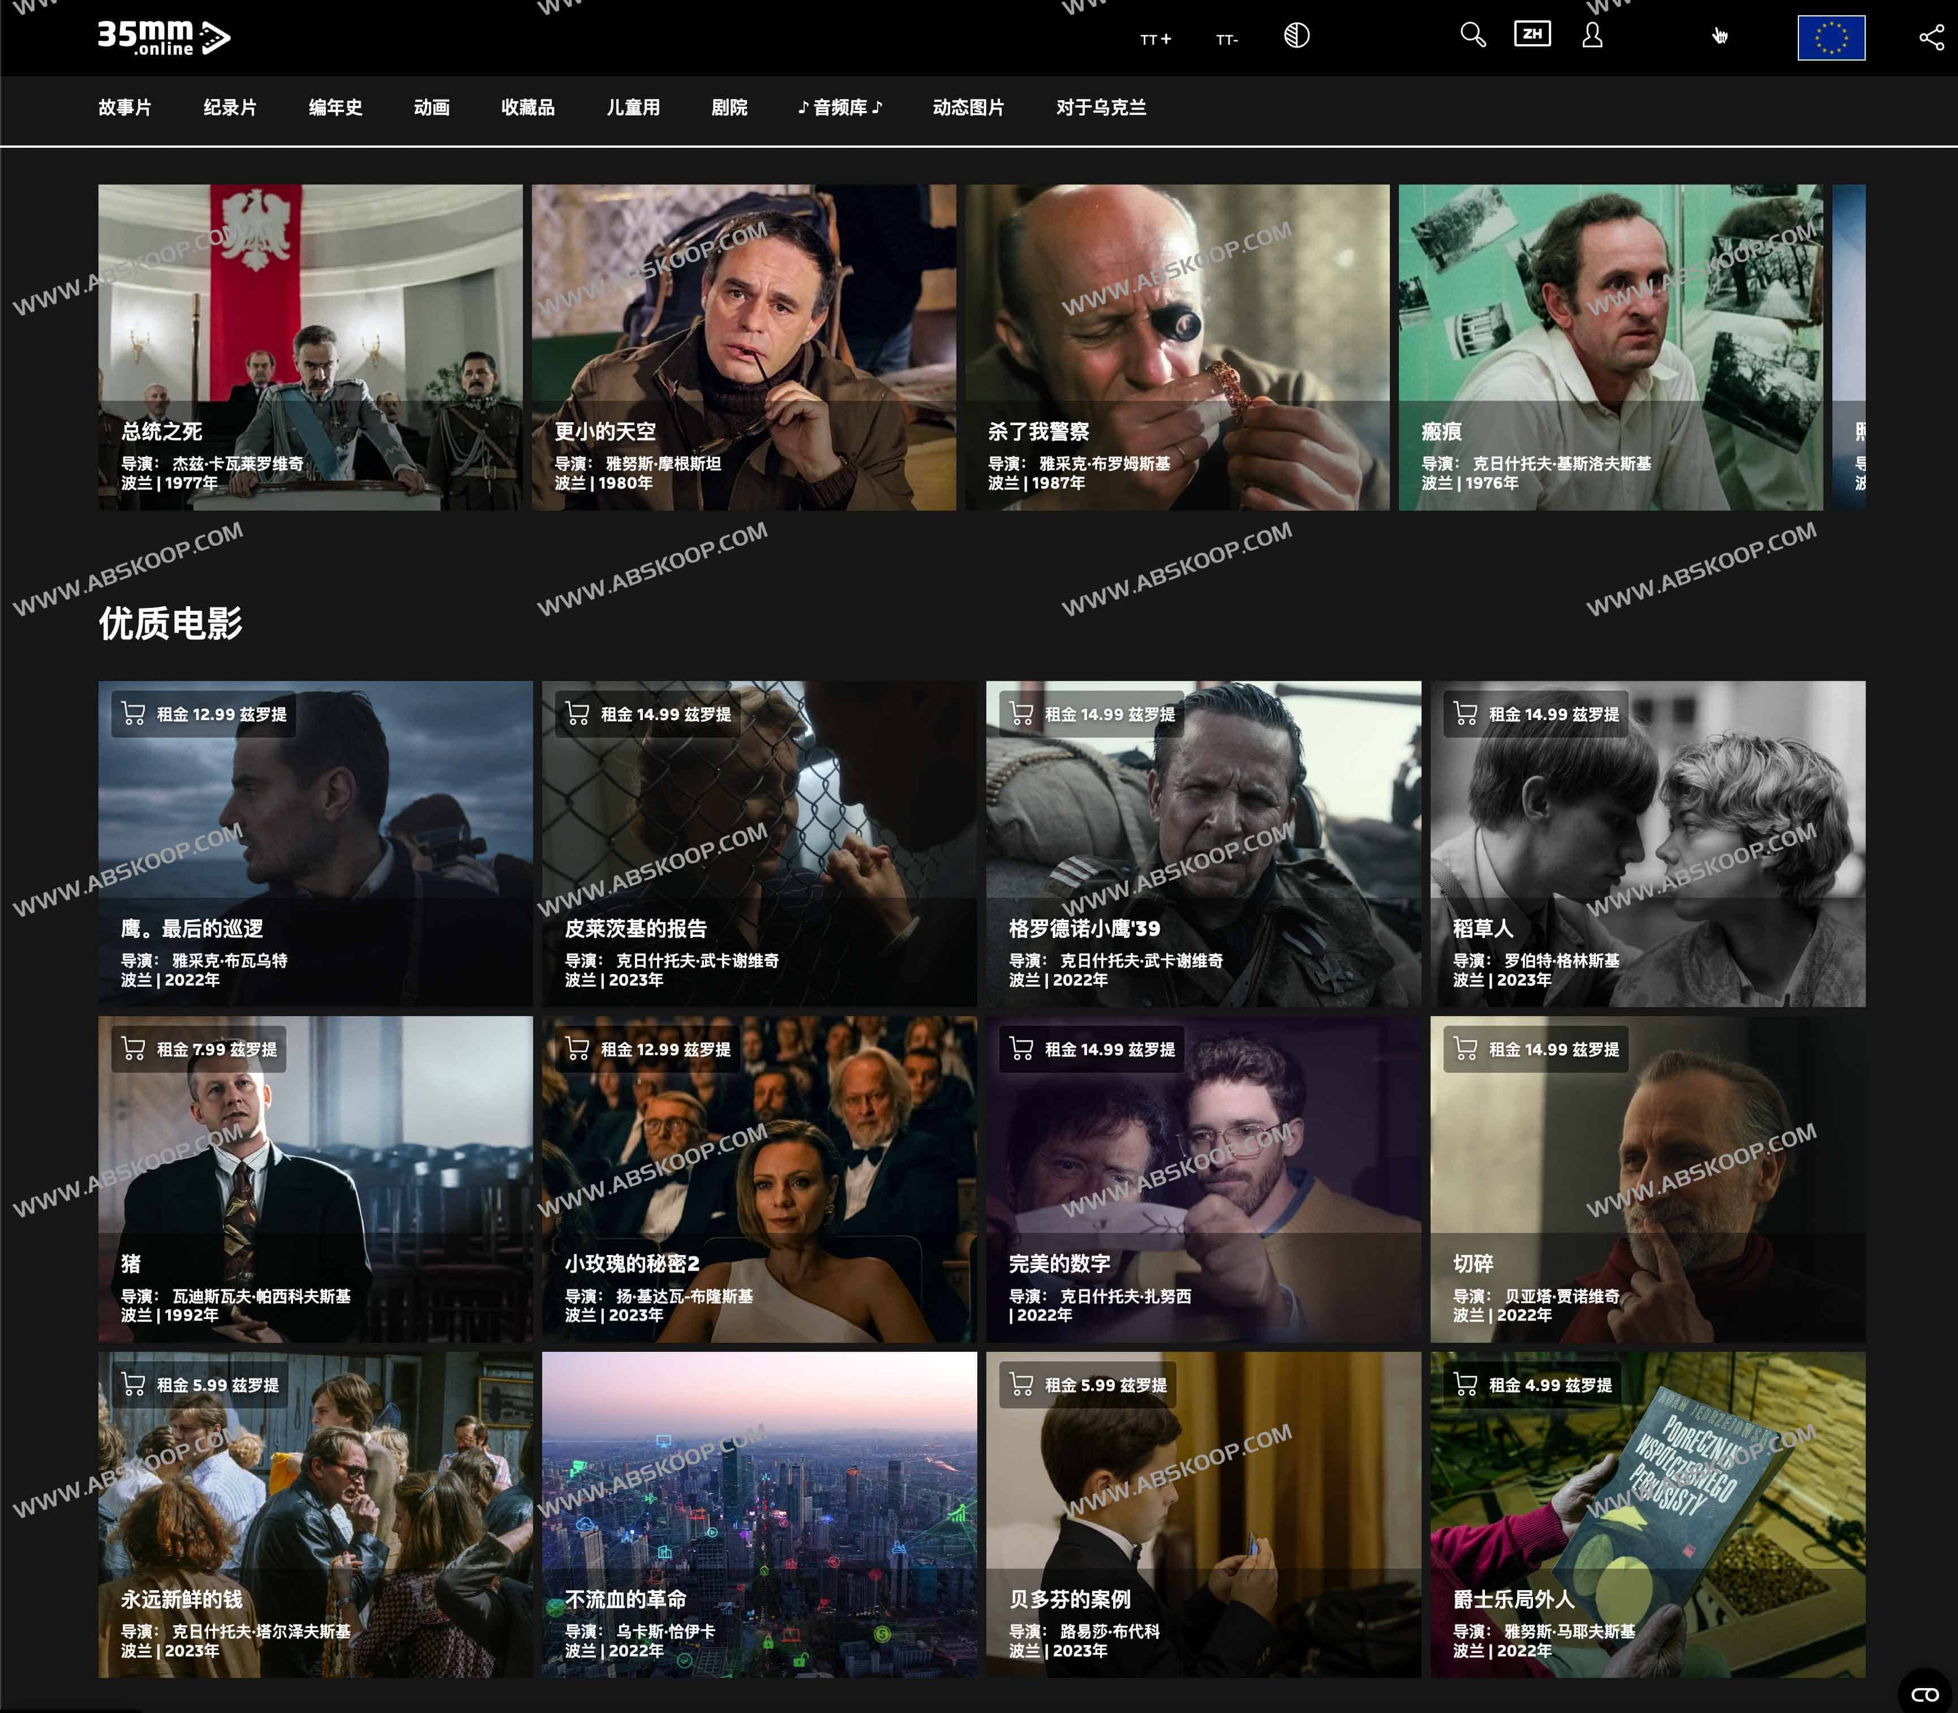Increase text size with TT+ icon
Screen dimensions: 1958x1713
pyautogui.click(x=1156, y=39)
